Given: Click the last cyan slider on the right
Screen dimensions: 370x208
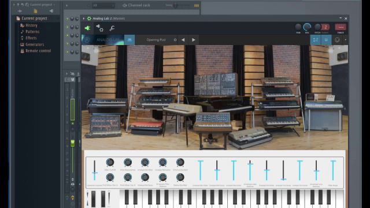Looking at the screenshot, I should pos(333,170).
